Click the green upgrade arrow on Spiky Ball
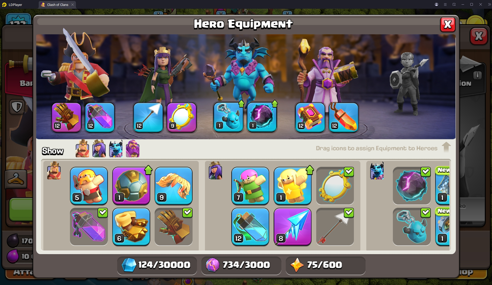The height and width of the screenshot is (285, 492). tap(148, 170)
